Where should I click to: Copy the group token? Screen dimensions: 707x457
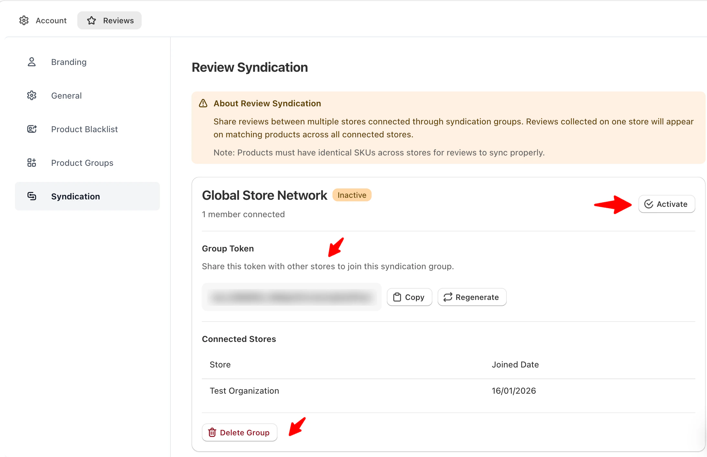tap(409, 297)
